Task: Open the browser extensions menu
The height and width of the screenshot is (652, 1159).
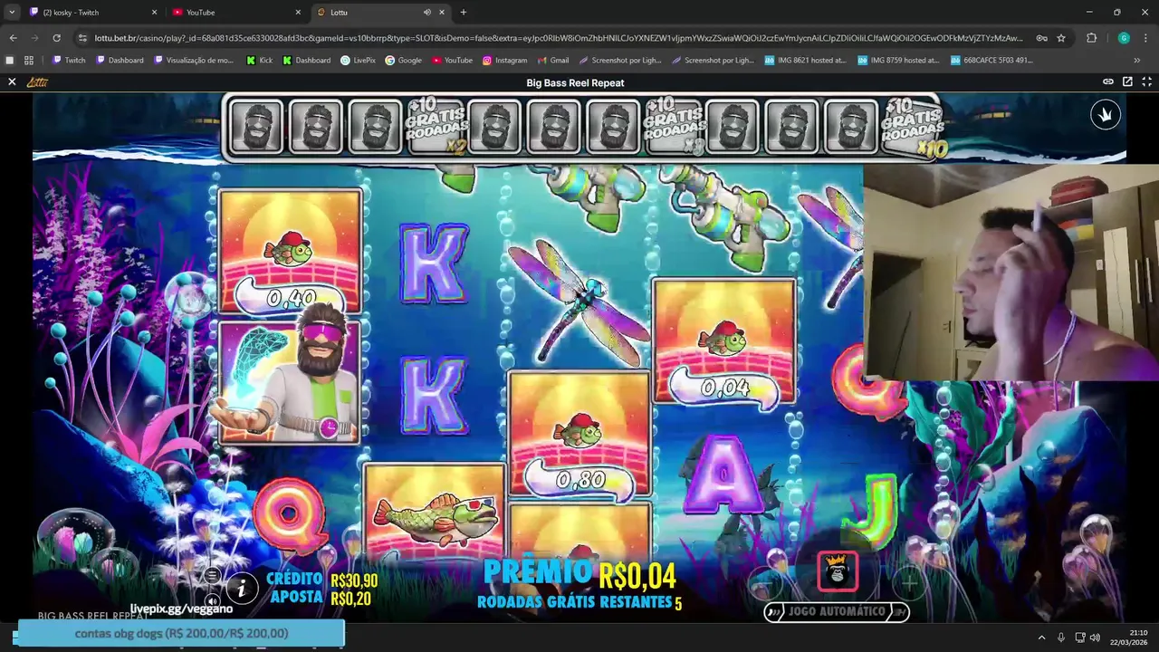Action: (x=1091, y=38)
